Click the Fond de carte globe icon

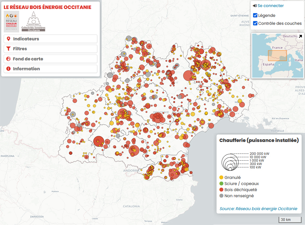(8, 59)
